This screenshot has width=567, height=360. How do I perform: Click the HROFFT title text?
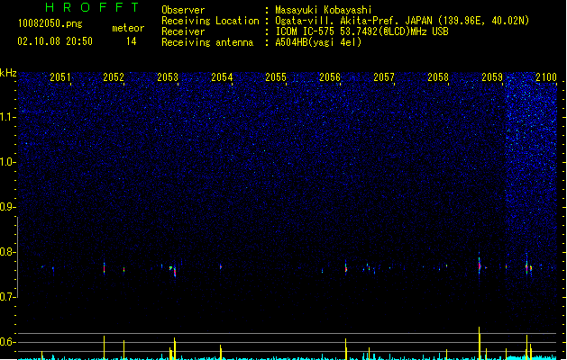tap(92, 7)
